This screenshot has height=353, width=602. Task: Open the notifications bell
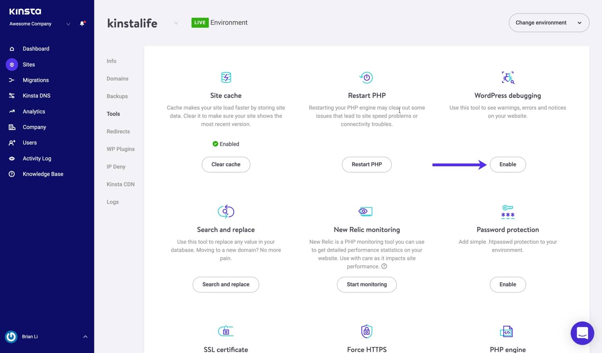tap(82, 24)
